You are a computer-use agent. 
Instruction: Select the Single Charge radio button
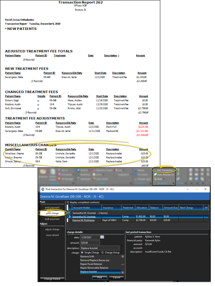82,252
